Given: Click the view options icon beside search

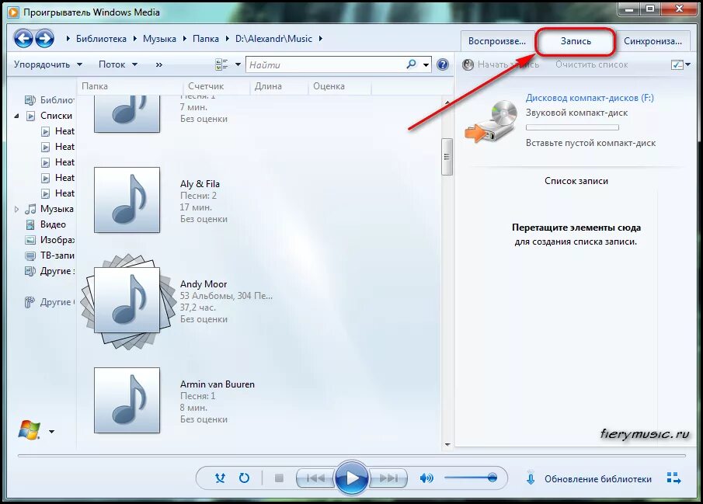Looking at the screenshot, I should pos(221,64).
